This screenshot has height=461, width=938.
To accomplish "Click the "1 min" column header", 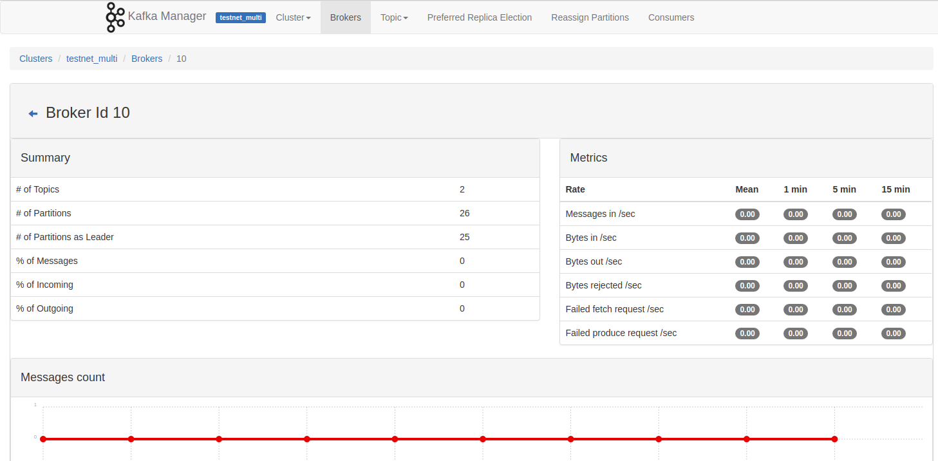I will click(x=795, y=189).
